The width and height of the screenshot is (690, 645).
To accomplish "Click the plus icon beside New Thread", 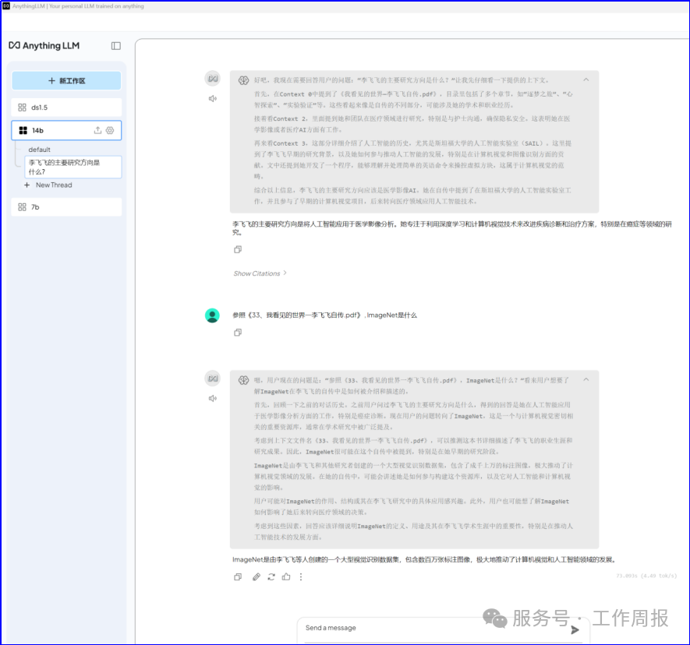I will click(27, 185).
